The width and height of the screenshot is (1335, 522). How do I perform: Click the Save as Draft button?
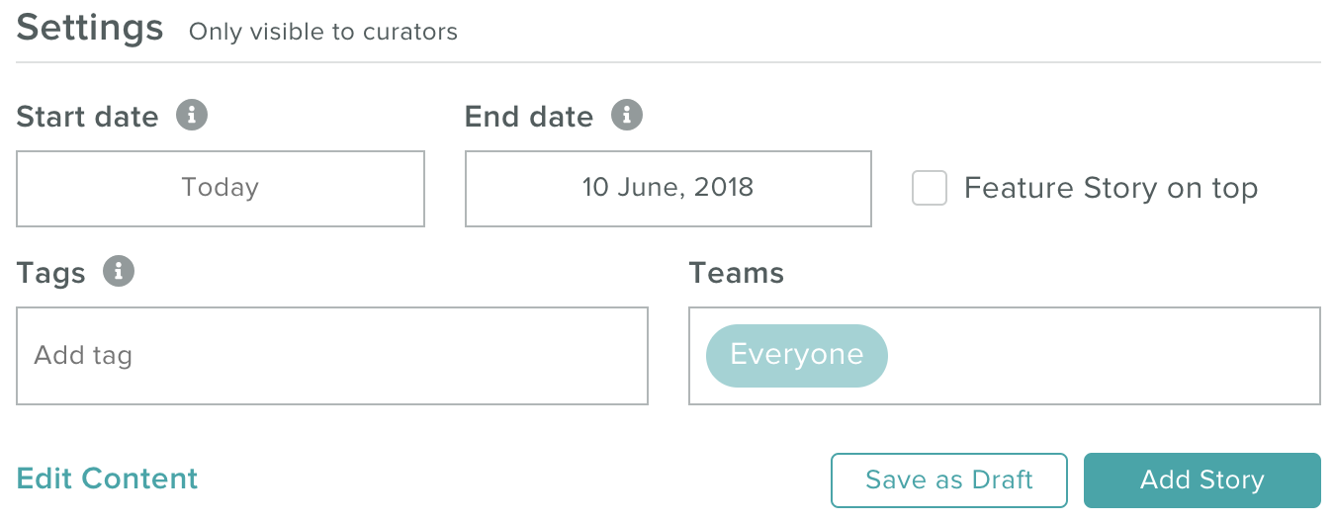click(949, 480)
